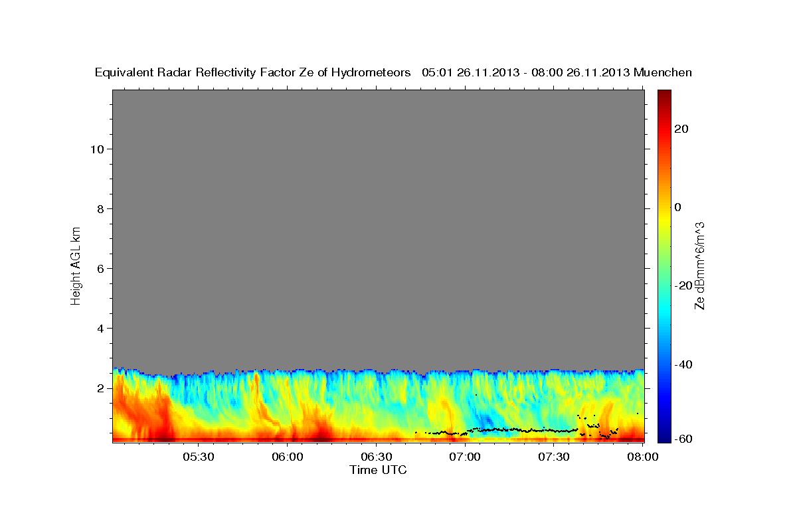Click the colorbar tick value '0'
This screenshot has height=531, width=797.
[x=677, y=207]
